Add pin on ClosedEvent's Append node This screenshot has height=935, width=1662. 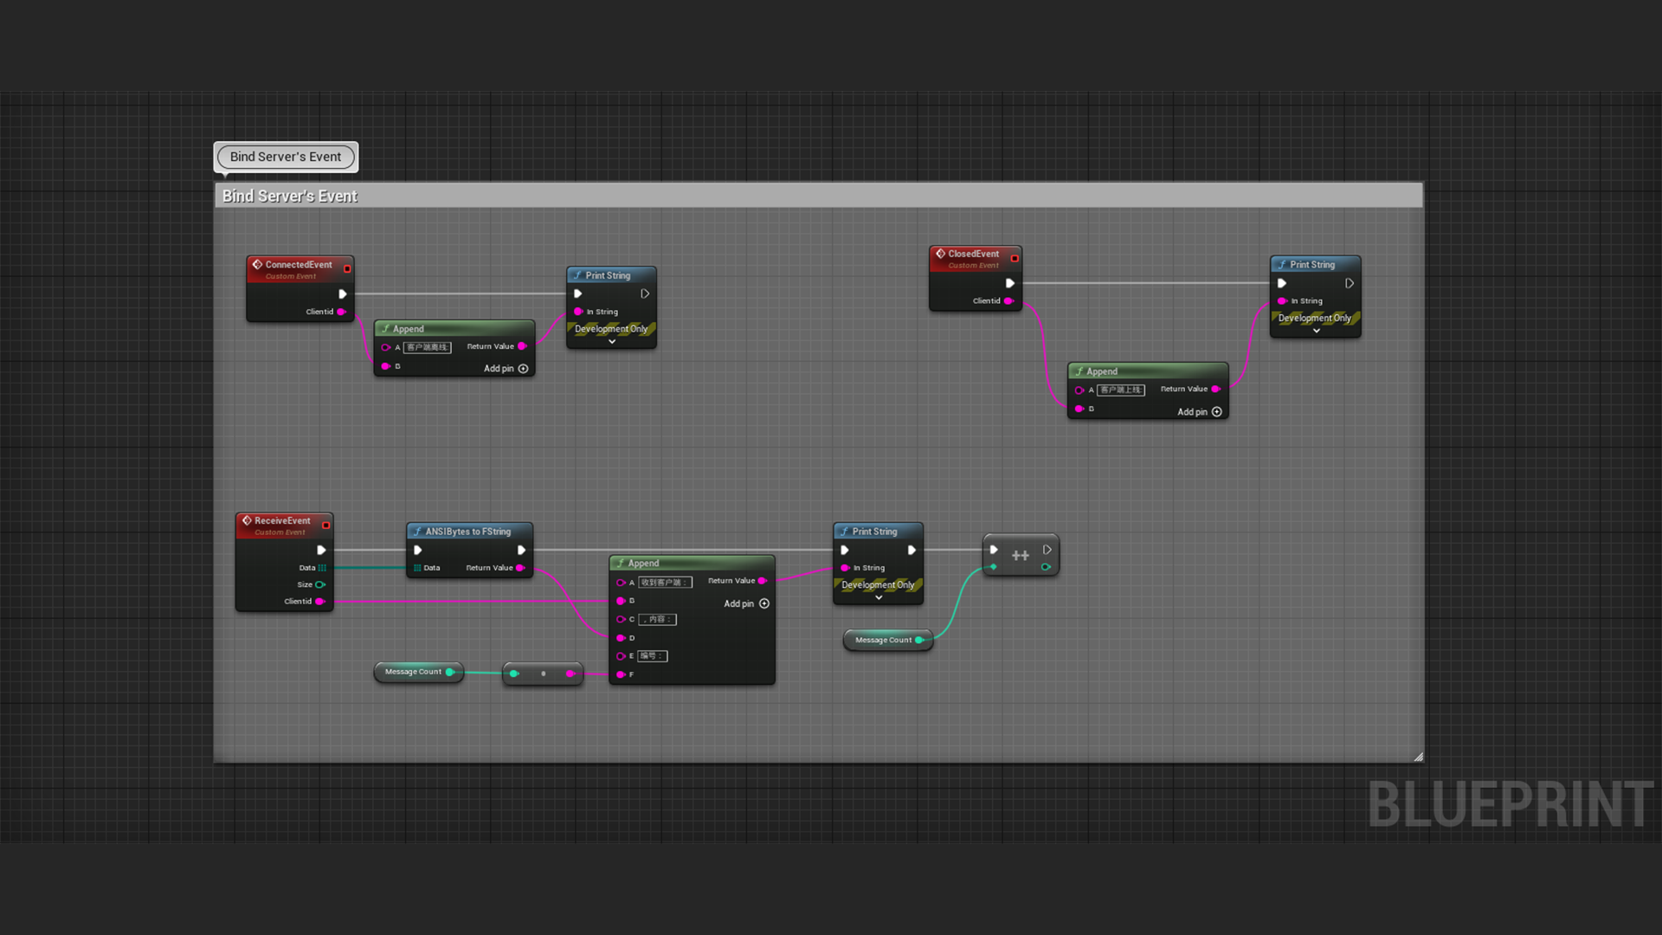click(1216, 412)
